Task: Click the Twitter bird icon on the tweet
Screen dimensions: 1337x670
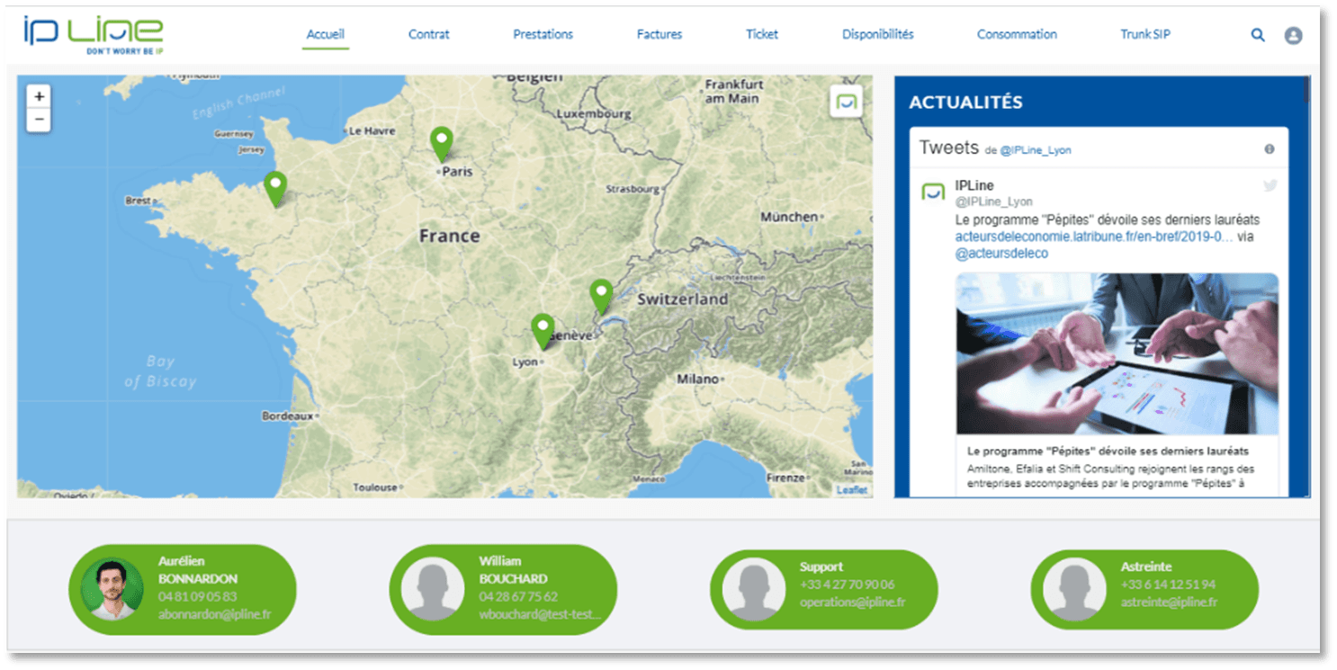Action: click(1270, 186)
